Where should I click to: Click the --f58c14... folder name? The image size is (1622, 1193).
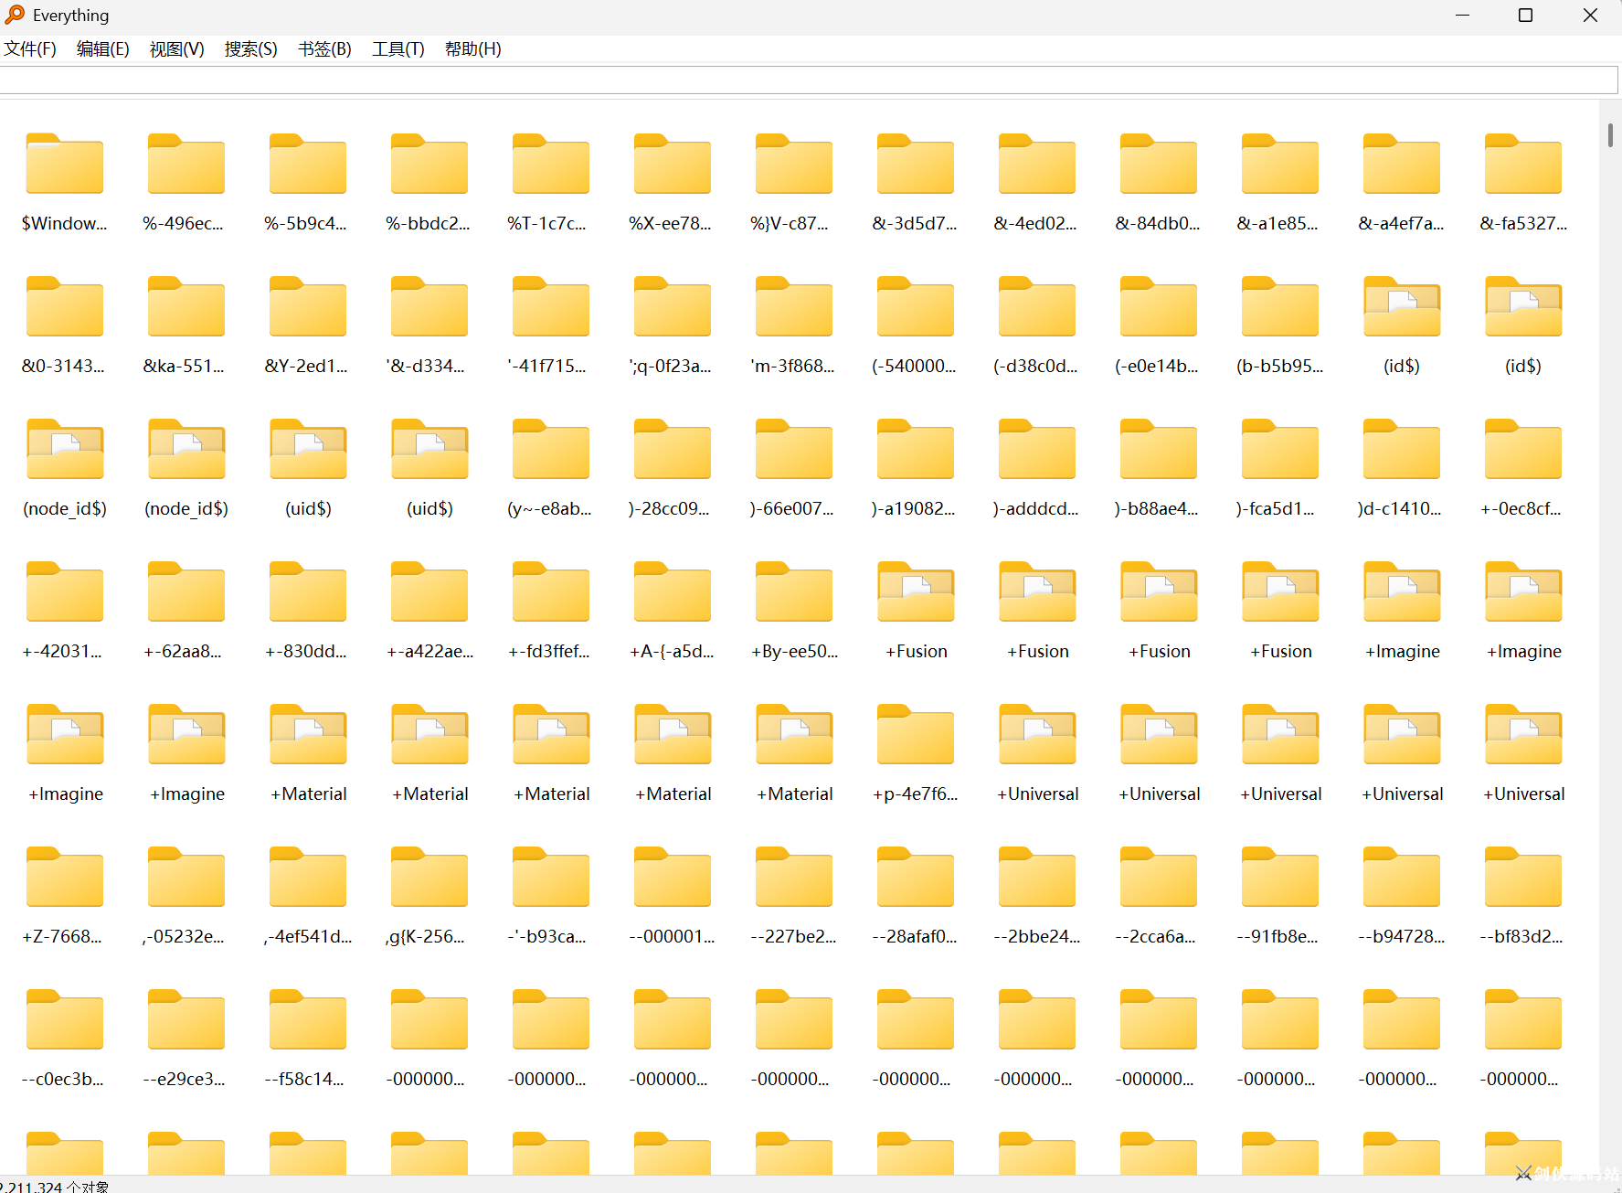coord(304,1079)
